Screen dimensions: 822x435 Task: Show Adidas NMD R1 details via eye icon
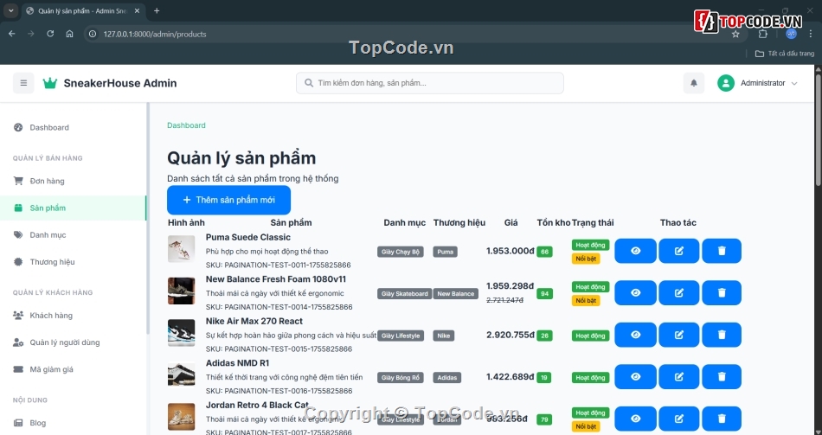635,377
